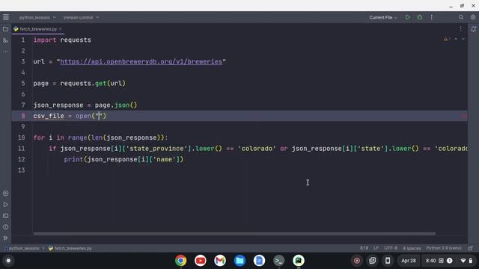Click the 8:18 cursor position indicator

364,248
